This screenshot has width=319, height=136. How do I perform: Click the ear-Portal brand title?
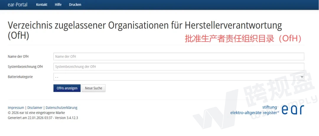[17, 4]
